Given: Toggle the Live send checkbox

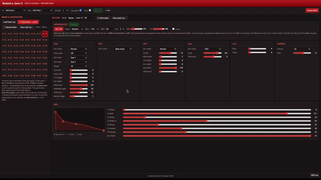Looking at the screenshot, I should [x=80, y=10].
